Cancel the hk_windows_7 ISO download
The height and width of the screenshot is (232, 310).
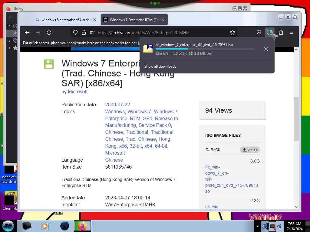point(266,49)
